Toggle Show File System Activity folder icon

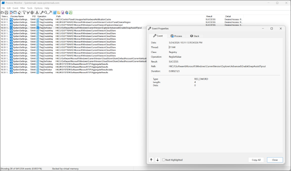pyautogui.click(x=59, y=13)
